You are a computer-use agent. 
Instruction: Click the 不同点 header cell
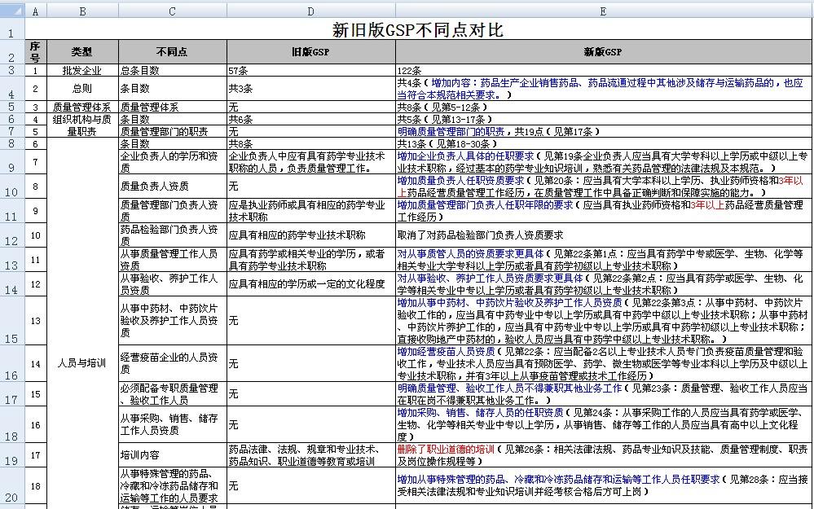click(x=173, y=52)
